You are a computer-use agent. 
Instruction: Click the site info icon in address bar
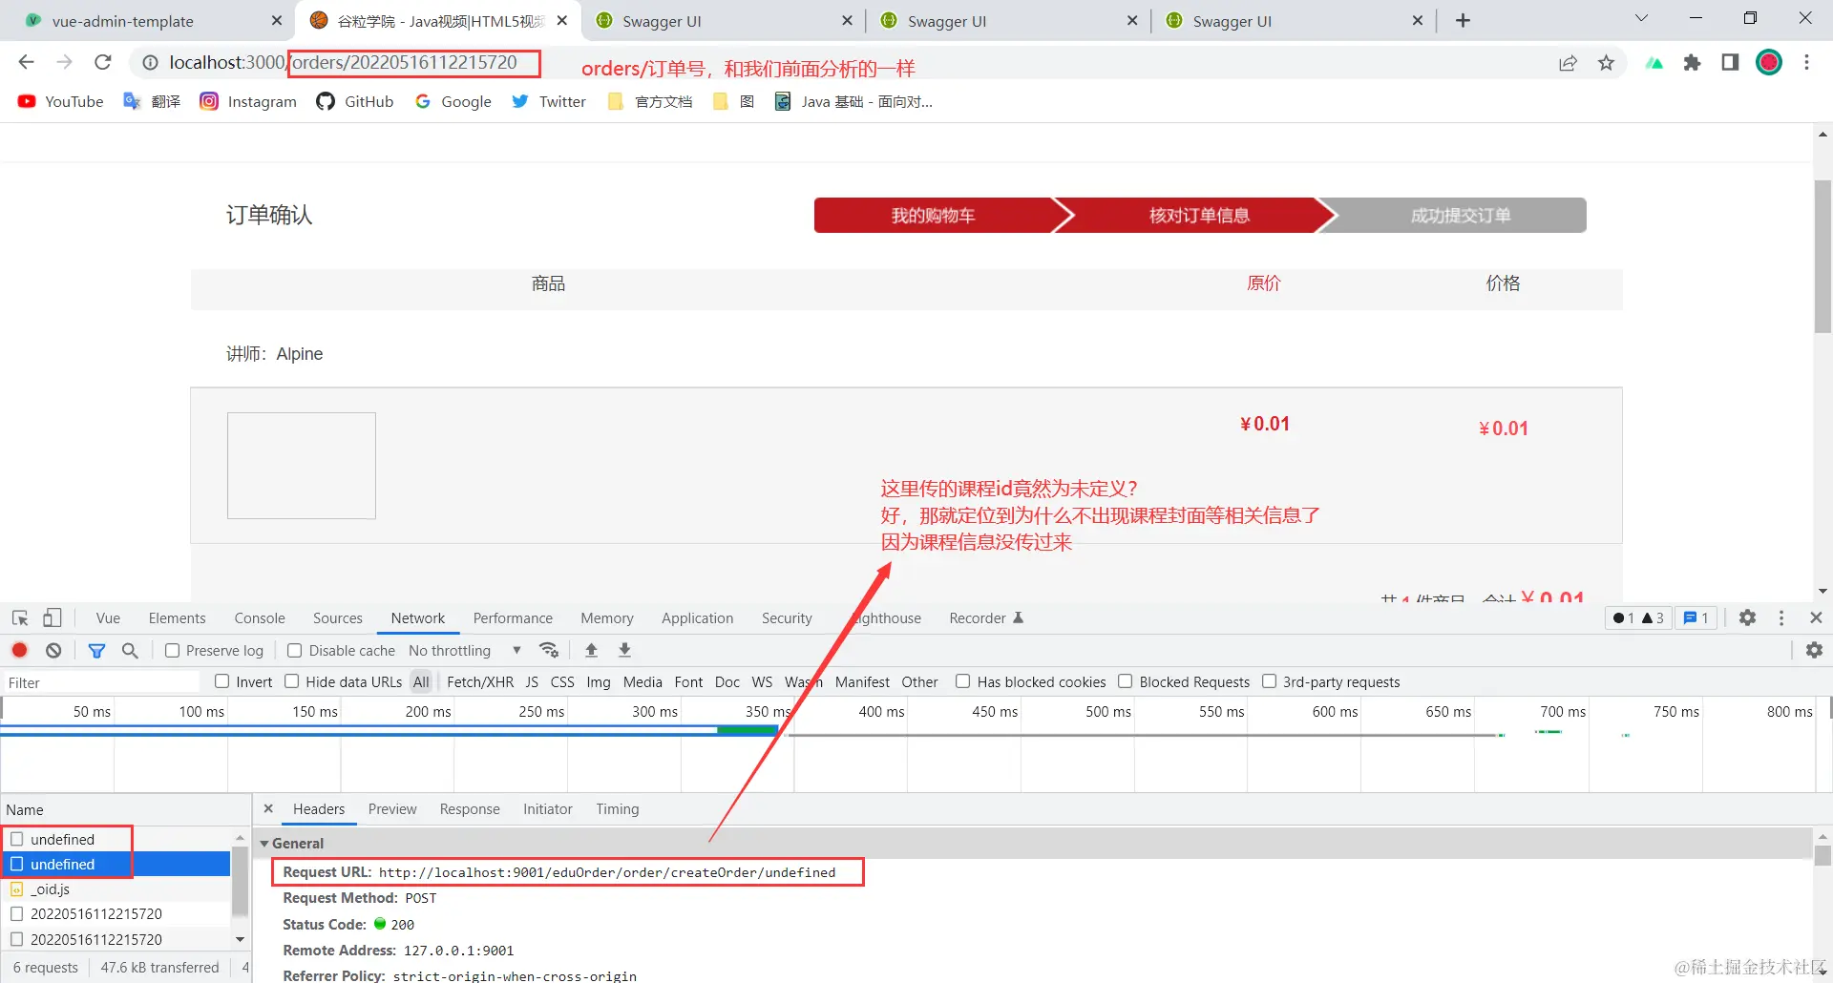150,63
